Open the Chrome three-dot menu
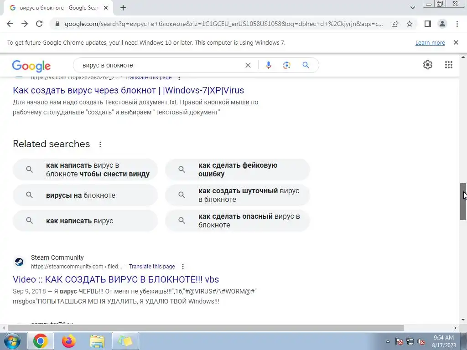 pos(457,24)
